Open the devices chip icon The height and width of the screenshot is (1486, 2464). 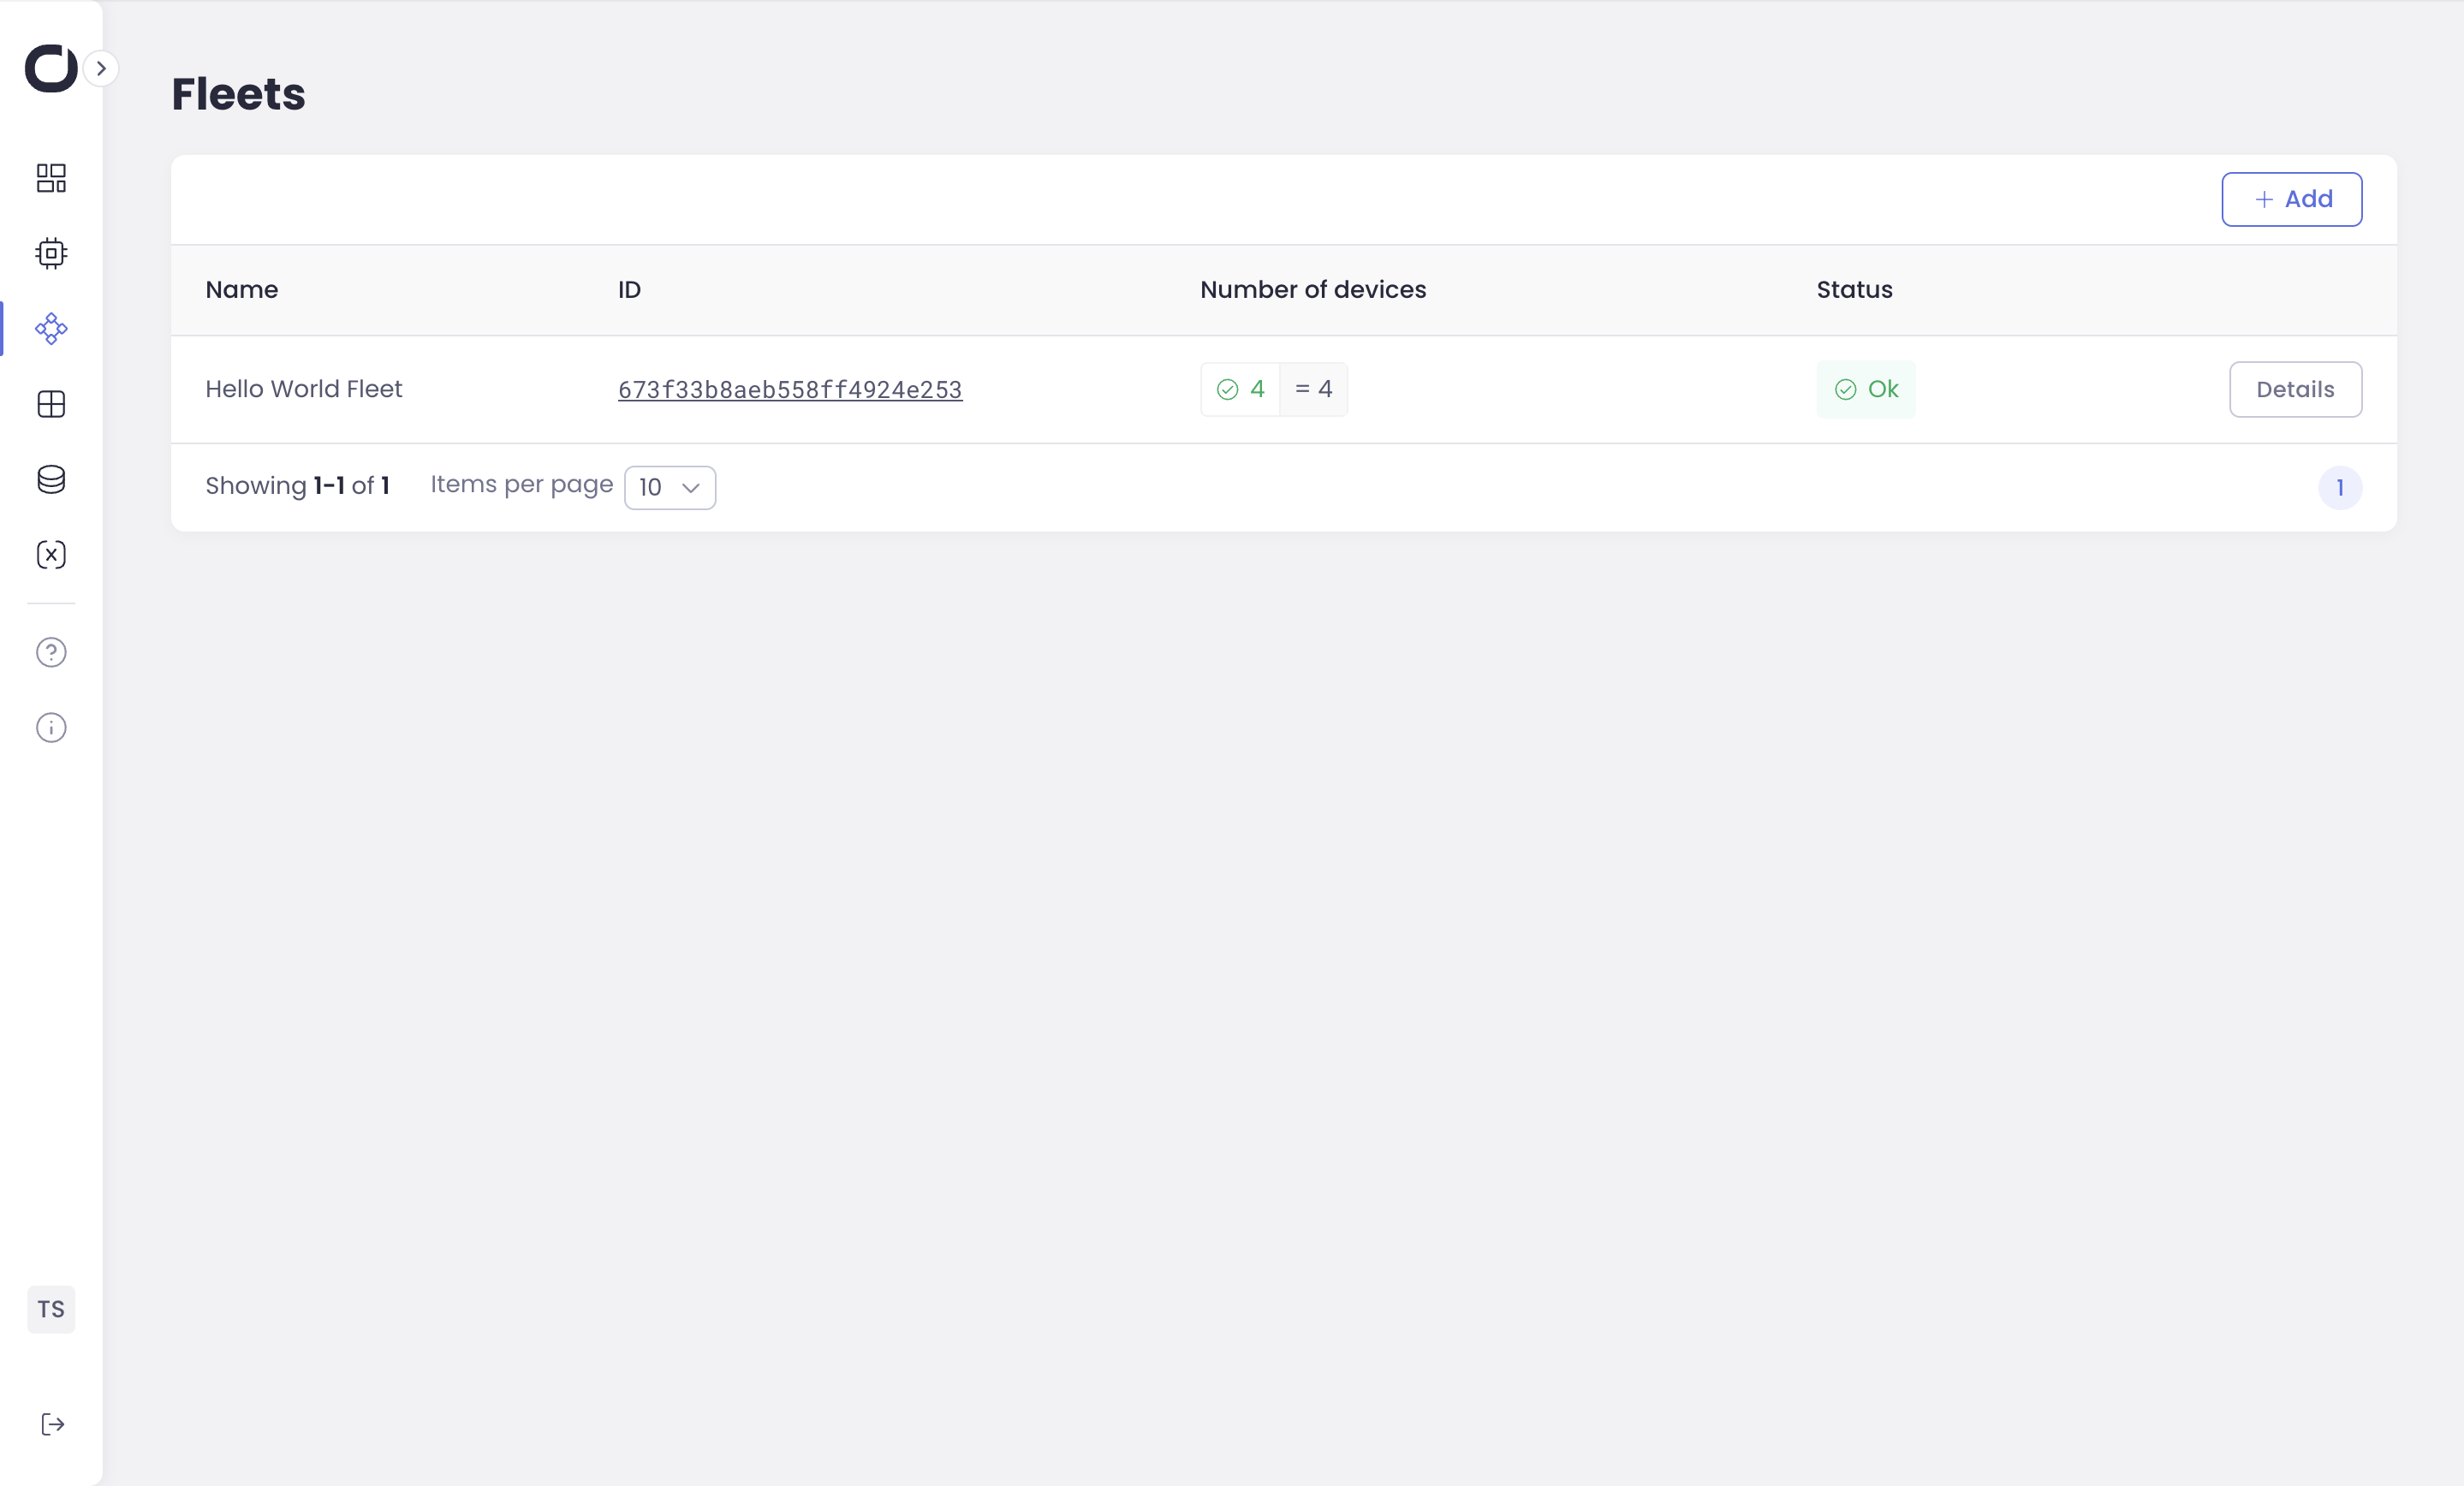click(x=51, y=253)
